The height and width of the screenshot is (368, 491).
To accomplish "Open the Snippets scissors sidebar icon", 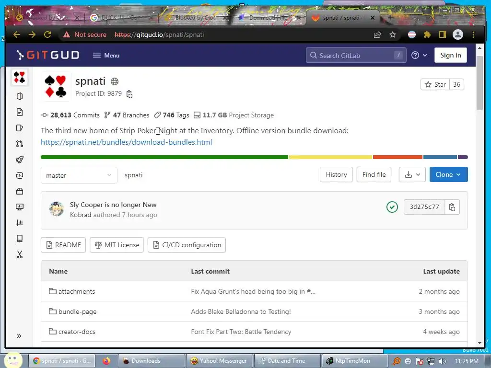I will (19, 254).
